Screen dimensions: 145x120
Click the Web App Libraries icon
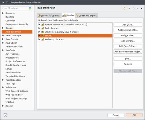[43, 39]
